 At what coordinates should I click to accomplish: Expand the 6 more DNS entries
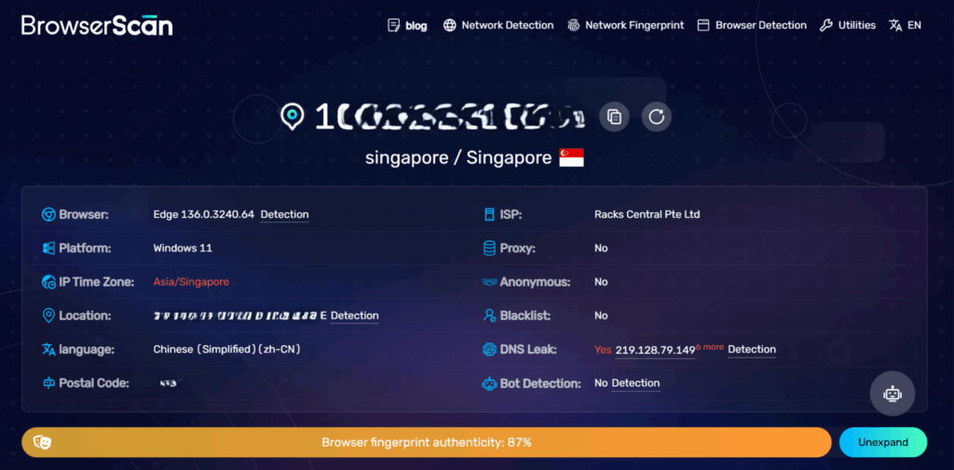pos(710,346)
